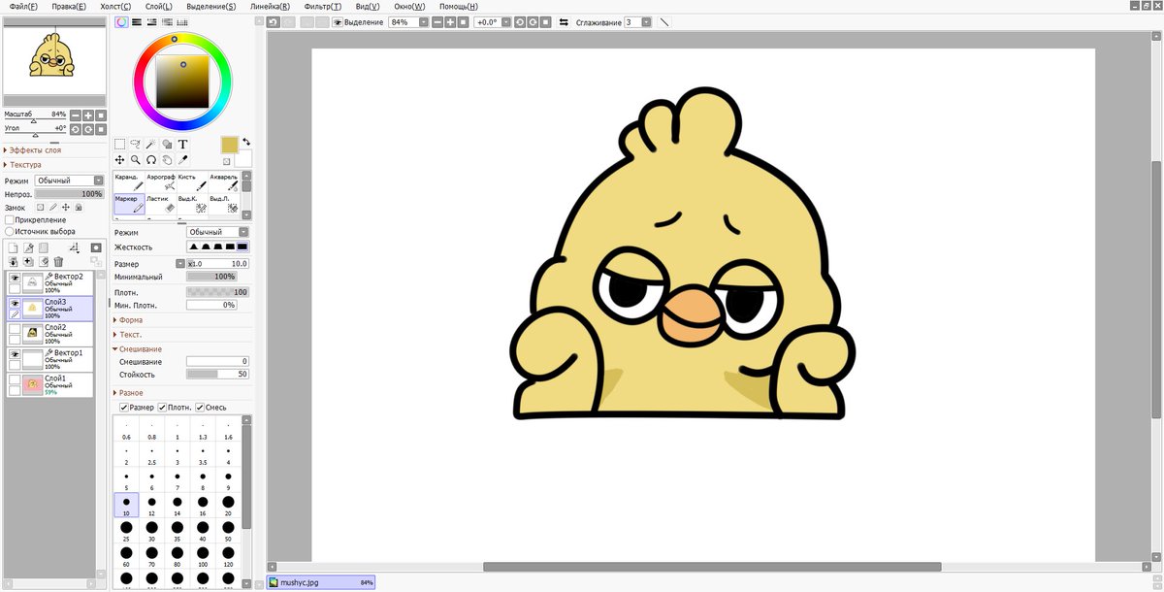Open the brush Режим dropdown
Image resolution: width=1164 pixels, height=592 pixels.
coord(217,232)
